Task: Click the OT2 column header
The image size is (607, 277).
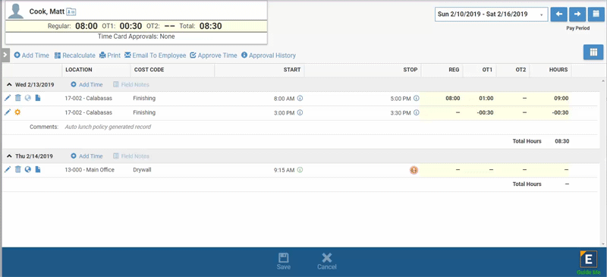Action: [x=513, y=70]
